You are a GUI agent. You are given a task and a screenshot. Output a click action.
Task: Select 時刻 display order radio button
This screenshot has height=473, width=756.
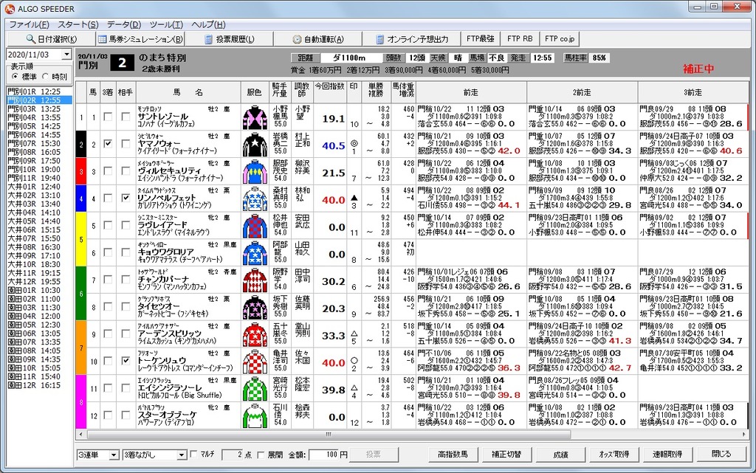coord(45,77)
